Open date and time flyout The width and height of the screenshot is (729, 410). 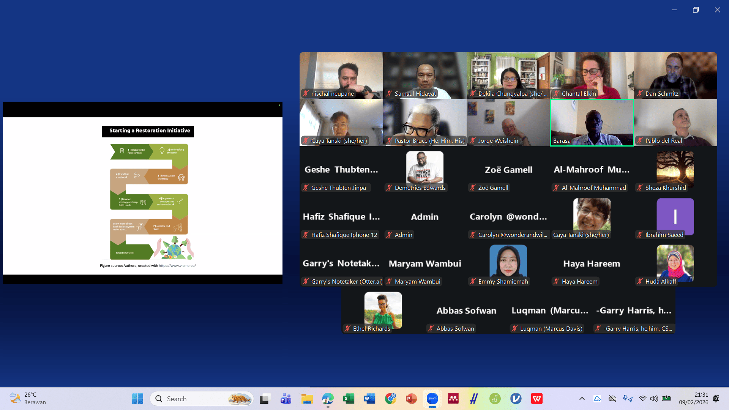[x=693, y=399]
